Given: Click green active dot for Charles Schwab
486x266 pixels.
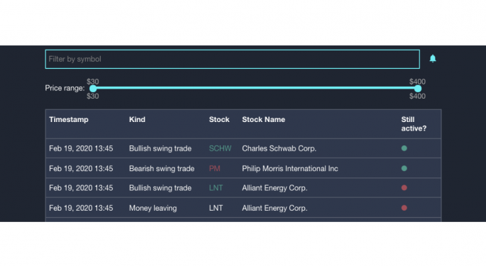Looking at the screenshot, I should [404, 148].
